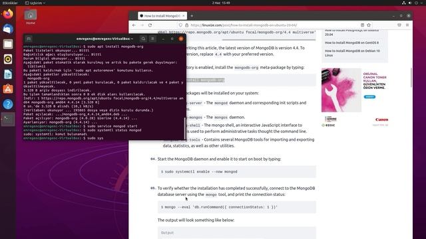Launch LibreOffice Writer from the dock

[8, 74]
